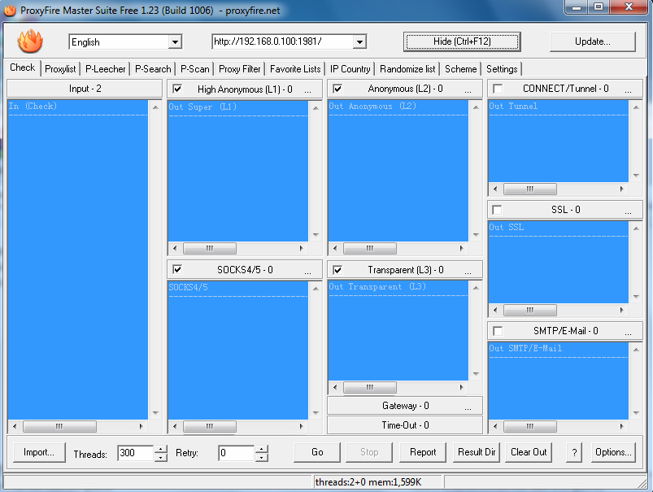Screen dimensions: 653x492
Task: Click the Stop button
Action: coord(369,452)
